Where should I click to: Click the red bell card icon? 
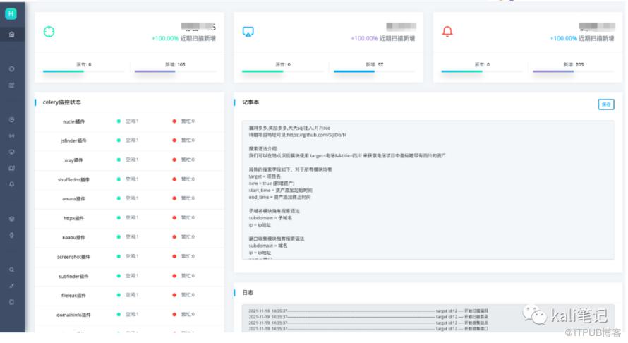(447, 32)
